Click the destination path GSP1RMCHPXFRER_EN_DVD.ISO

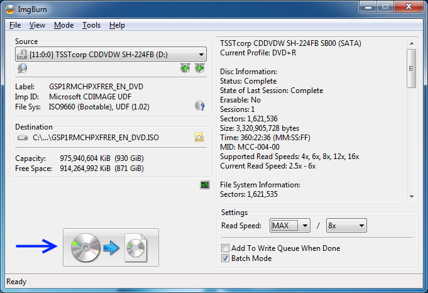point(96,137)
